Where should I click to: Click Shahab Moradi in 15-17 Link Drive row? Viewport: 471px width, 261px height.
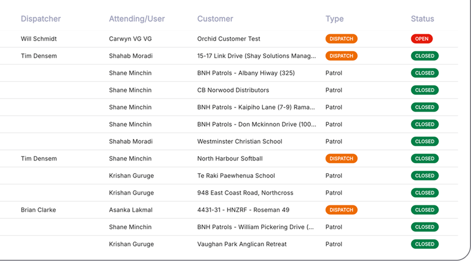(131, 56)
